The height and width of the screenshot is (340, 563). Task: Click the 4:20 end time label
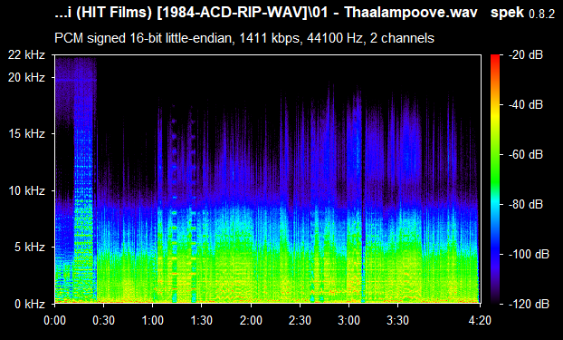point(480,320)
